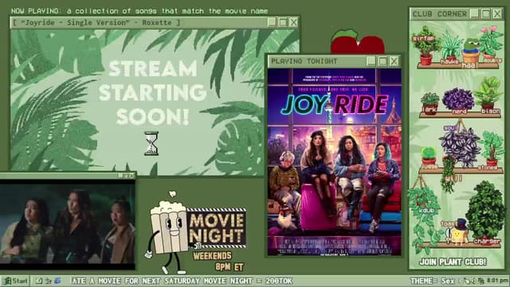Click the Joyride Single Version Roxette title
Screen dimensions: 510x287
(x=96, y=22)
